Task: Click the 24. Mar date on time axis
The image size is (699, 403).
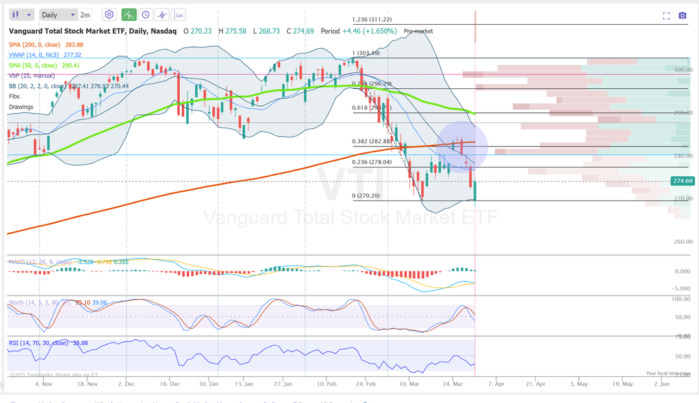Action: tap(452, 384)
